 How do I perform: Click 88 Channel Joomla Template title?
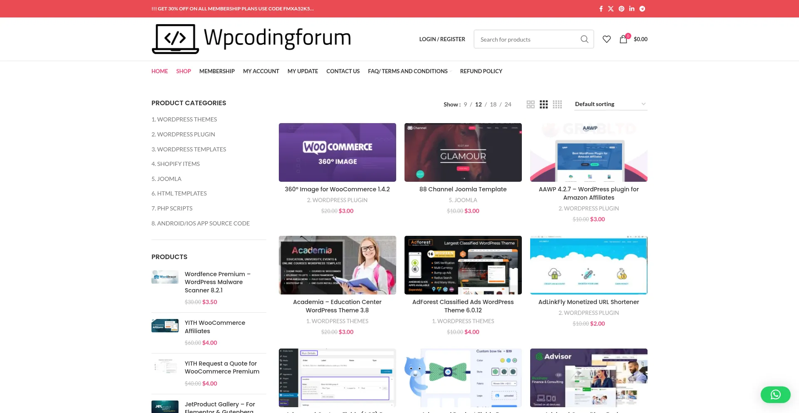pos(463,189)
